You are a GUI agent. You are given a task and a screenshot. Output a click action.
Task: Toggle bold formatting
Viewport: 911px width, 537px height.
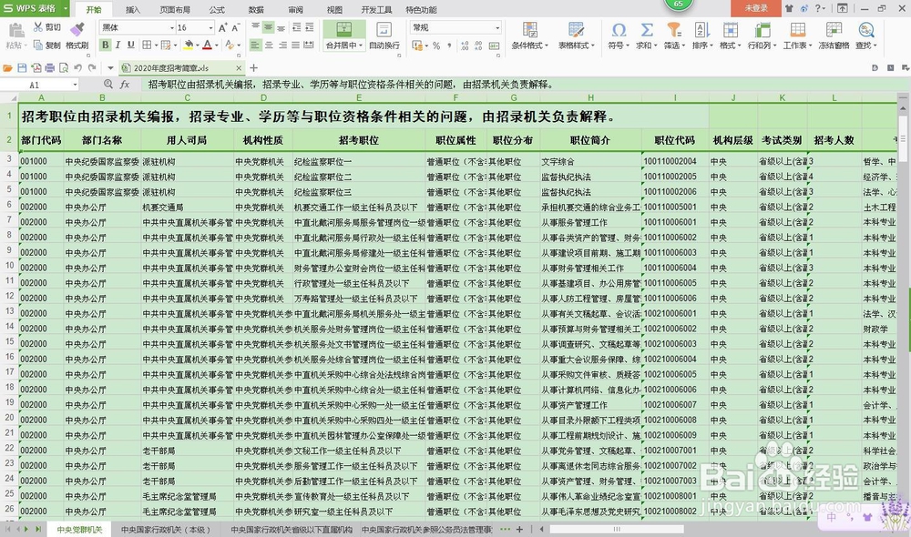click(105, 45)
